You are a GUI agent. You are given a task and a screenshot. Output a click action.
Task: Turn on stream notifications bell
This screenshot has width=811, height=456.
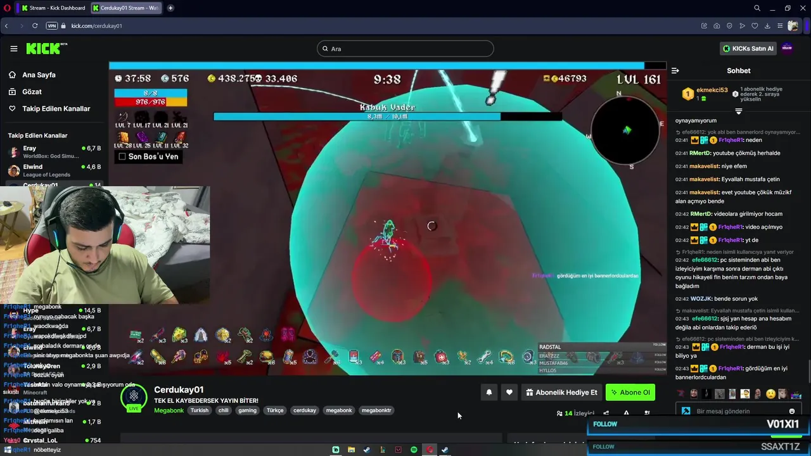(x=489, y=392)
